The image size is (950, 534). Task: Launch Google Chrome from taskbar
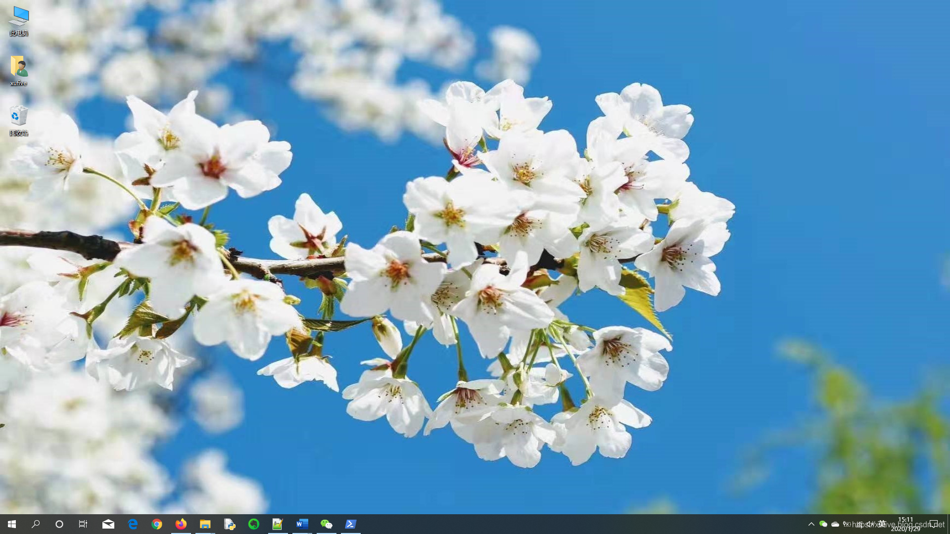[157, 524]
